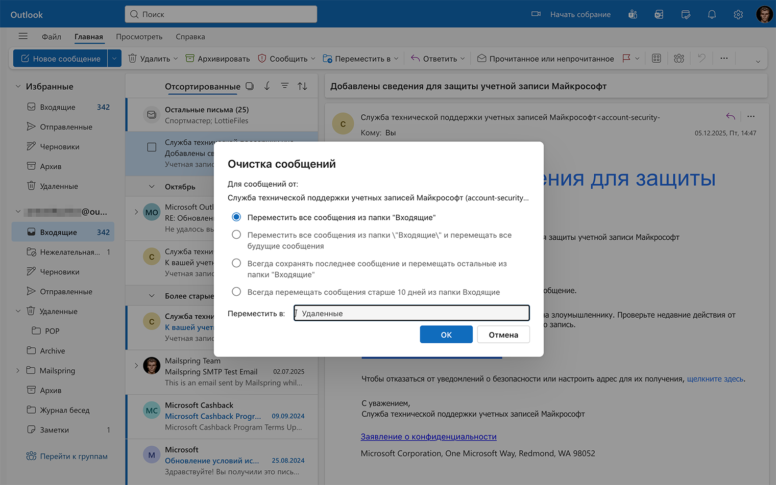The height and width of the screenshot is (485, 776).
Task: Select the conversation view grid icon on ribbon
Action: [657, 58]
